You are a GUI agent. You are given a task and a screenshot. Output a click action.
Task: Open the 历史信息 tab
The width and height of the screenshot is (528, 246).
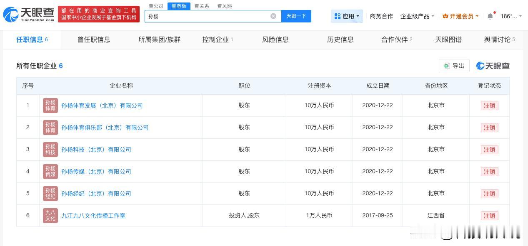pyautogui.click(x=340, y=40)
